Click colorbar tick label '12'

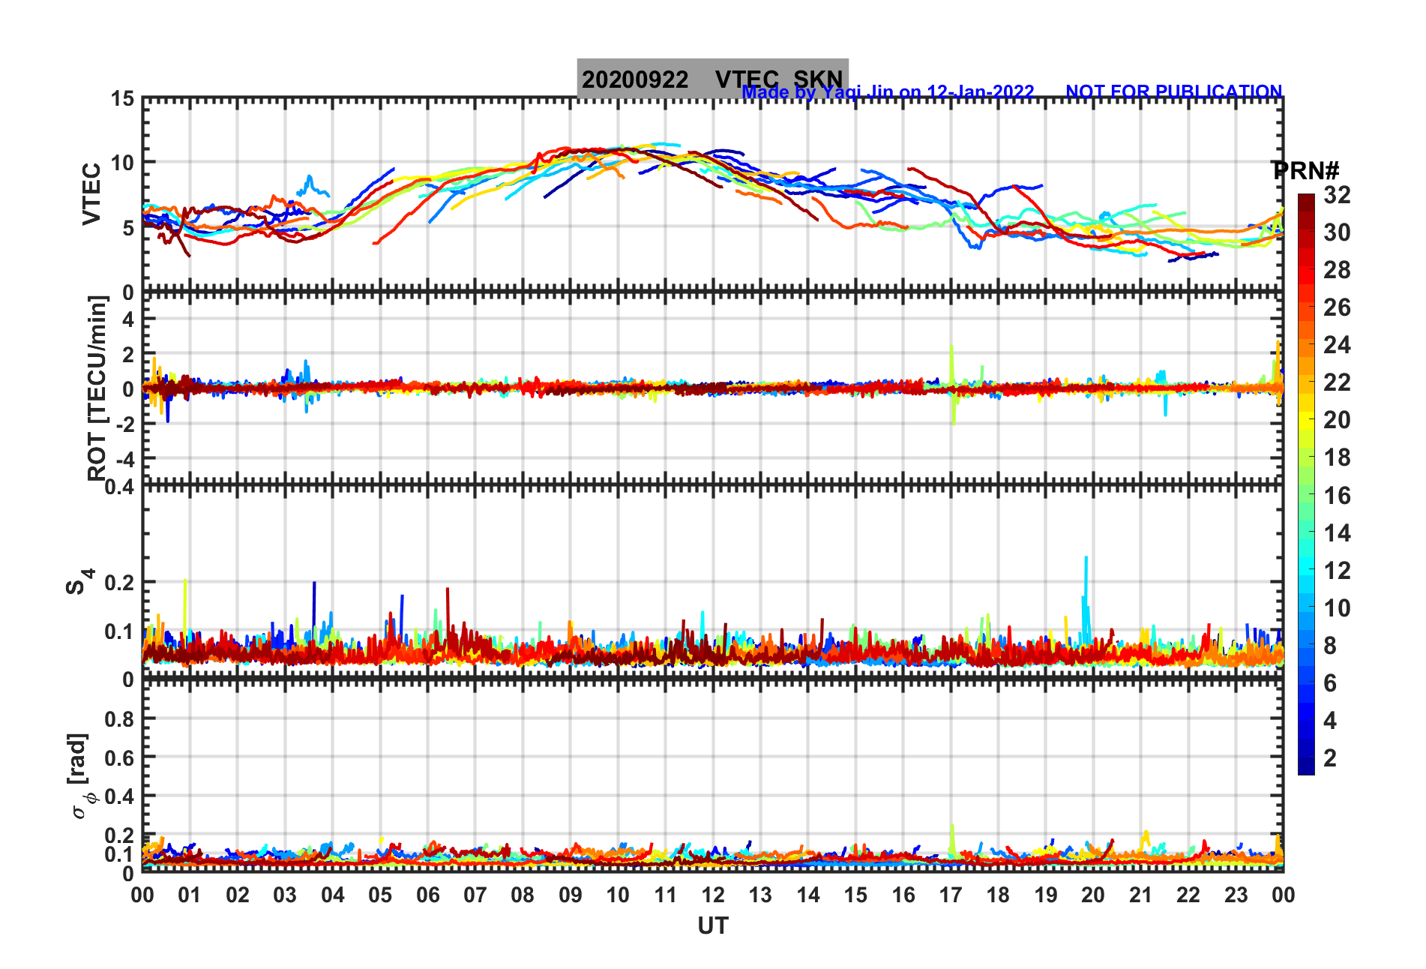tap(1337, 571)
